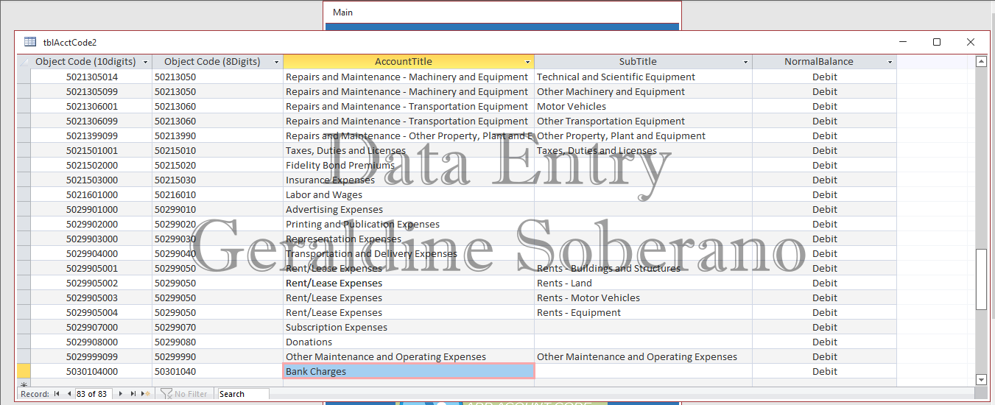Click Debit cell in Bank Charges row
The height and width of the screenshot is (405, 995).
pos(825,371)
